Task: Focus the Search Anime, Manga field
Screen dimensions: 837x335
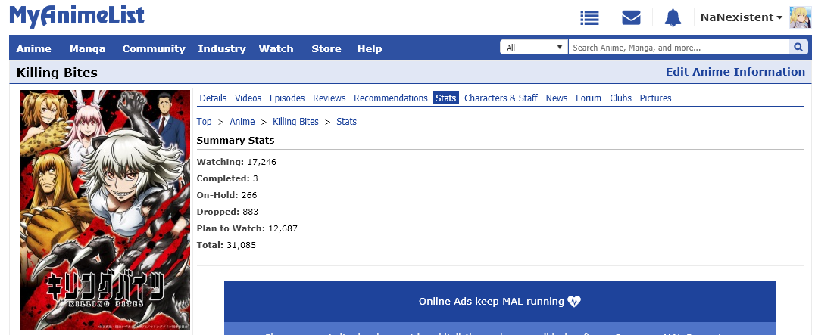Action: tap(678, 48)
